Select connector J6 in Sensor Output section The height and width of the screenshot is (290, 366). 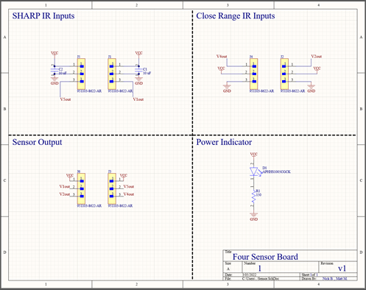81,188
